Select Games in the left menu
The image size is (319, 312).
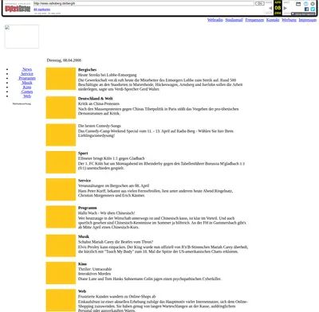(27, 92)
